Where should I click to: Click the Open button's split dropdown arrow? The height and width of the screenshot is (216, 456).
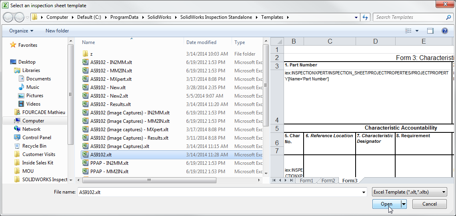[404, 204]
